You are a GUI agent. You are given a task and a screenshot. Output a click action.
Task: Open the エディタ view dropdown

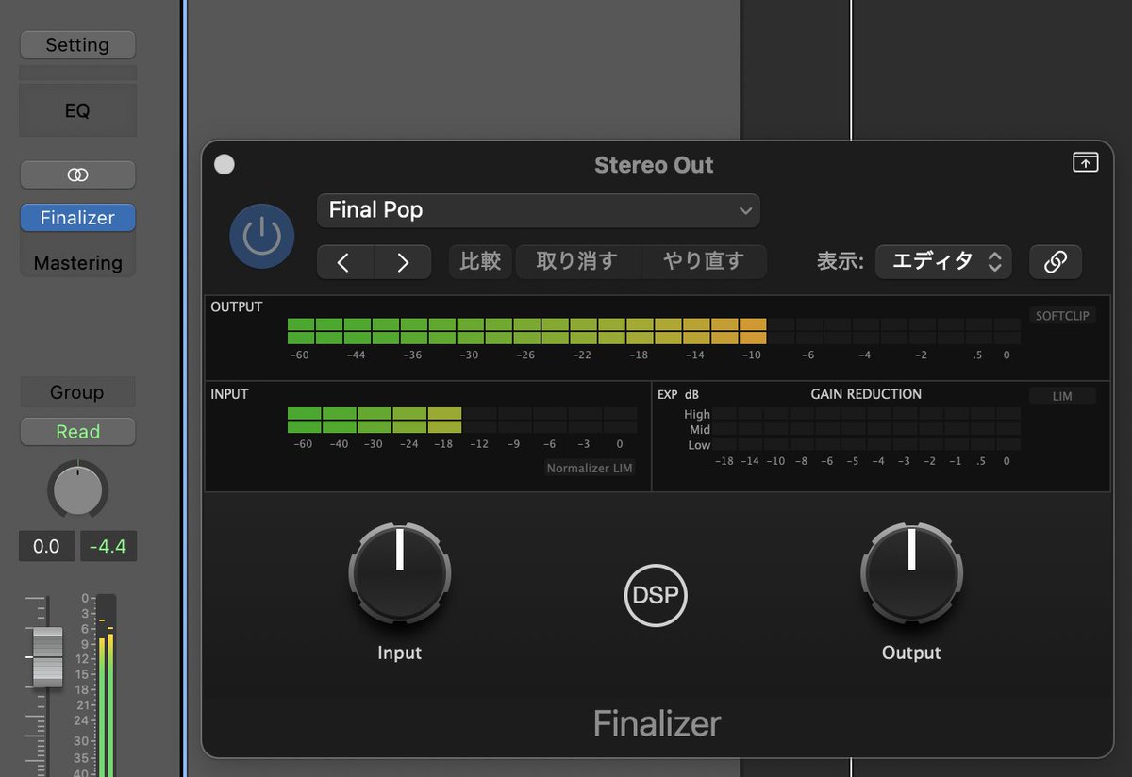(943, 262)
